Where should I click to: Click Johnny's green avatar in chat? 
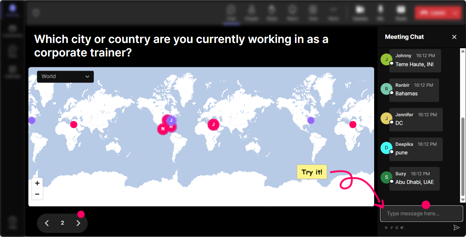(386, 59)
